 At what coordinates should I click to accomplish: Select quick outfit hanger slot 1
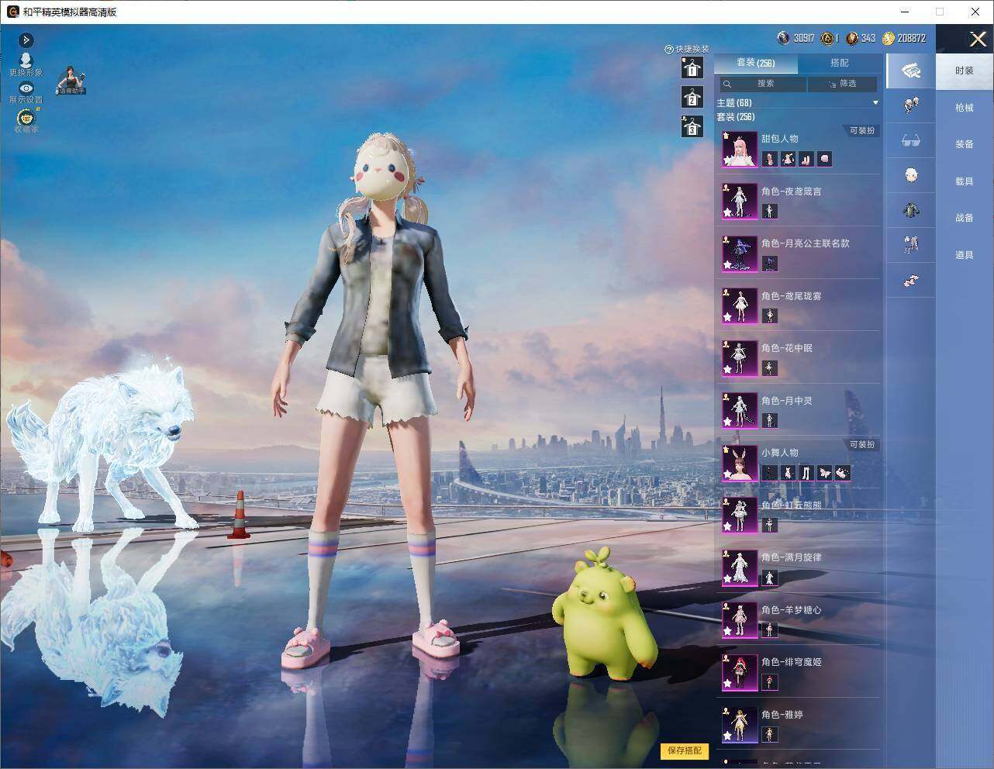(692, 68)
